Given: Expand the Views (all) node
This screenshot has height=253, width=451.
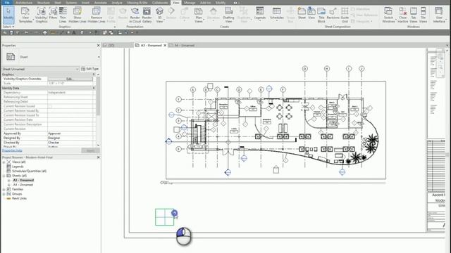Looking at the screenshot, I should point(4,162).
